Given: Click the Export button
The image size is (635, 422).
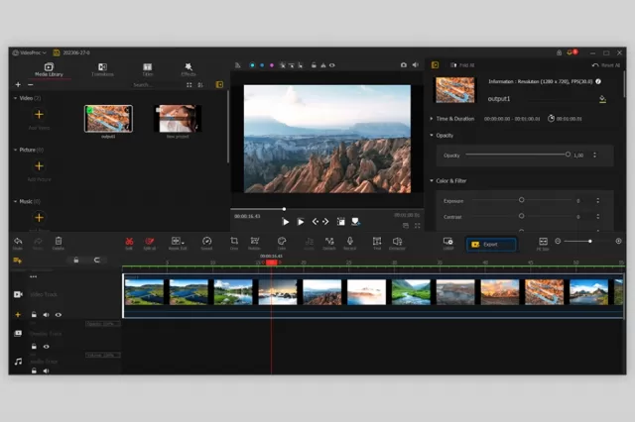Looking at the screenshot, I should [491, 244].
